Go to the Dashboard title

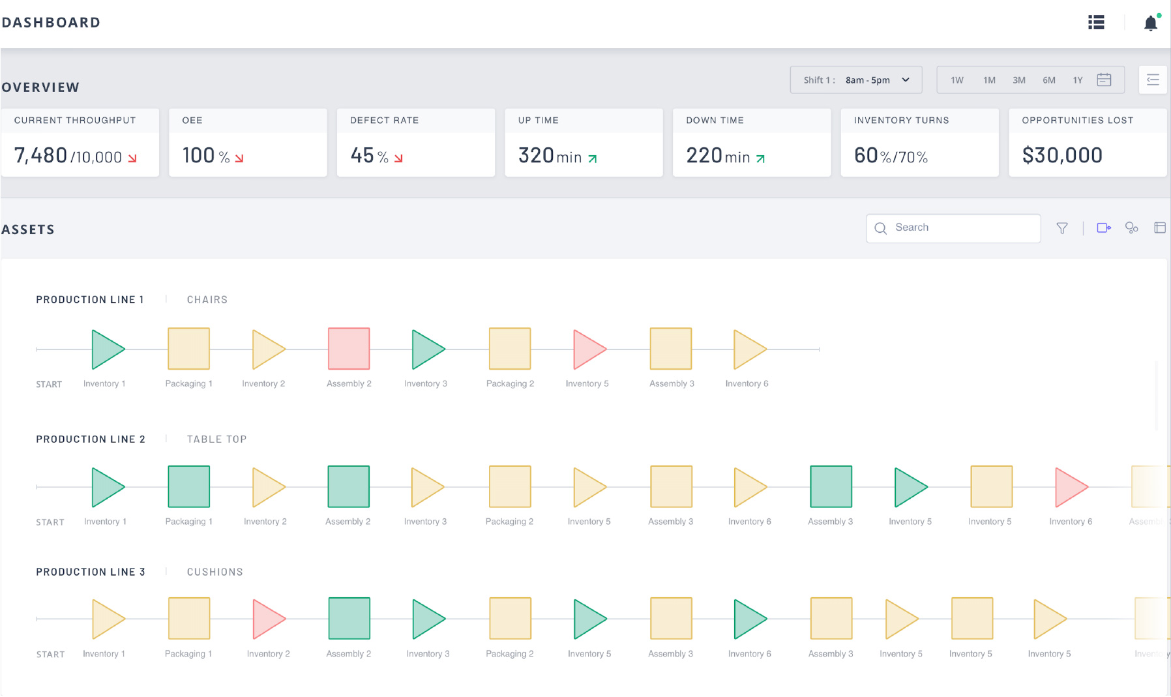(x=52, y=22)
